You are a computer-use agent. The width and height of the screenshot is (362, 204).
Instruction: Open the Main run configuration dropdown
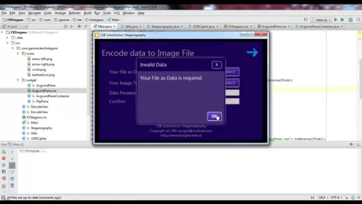point(321,20)
